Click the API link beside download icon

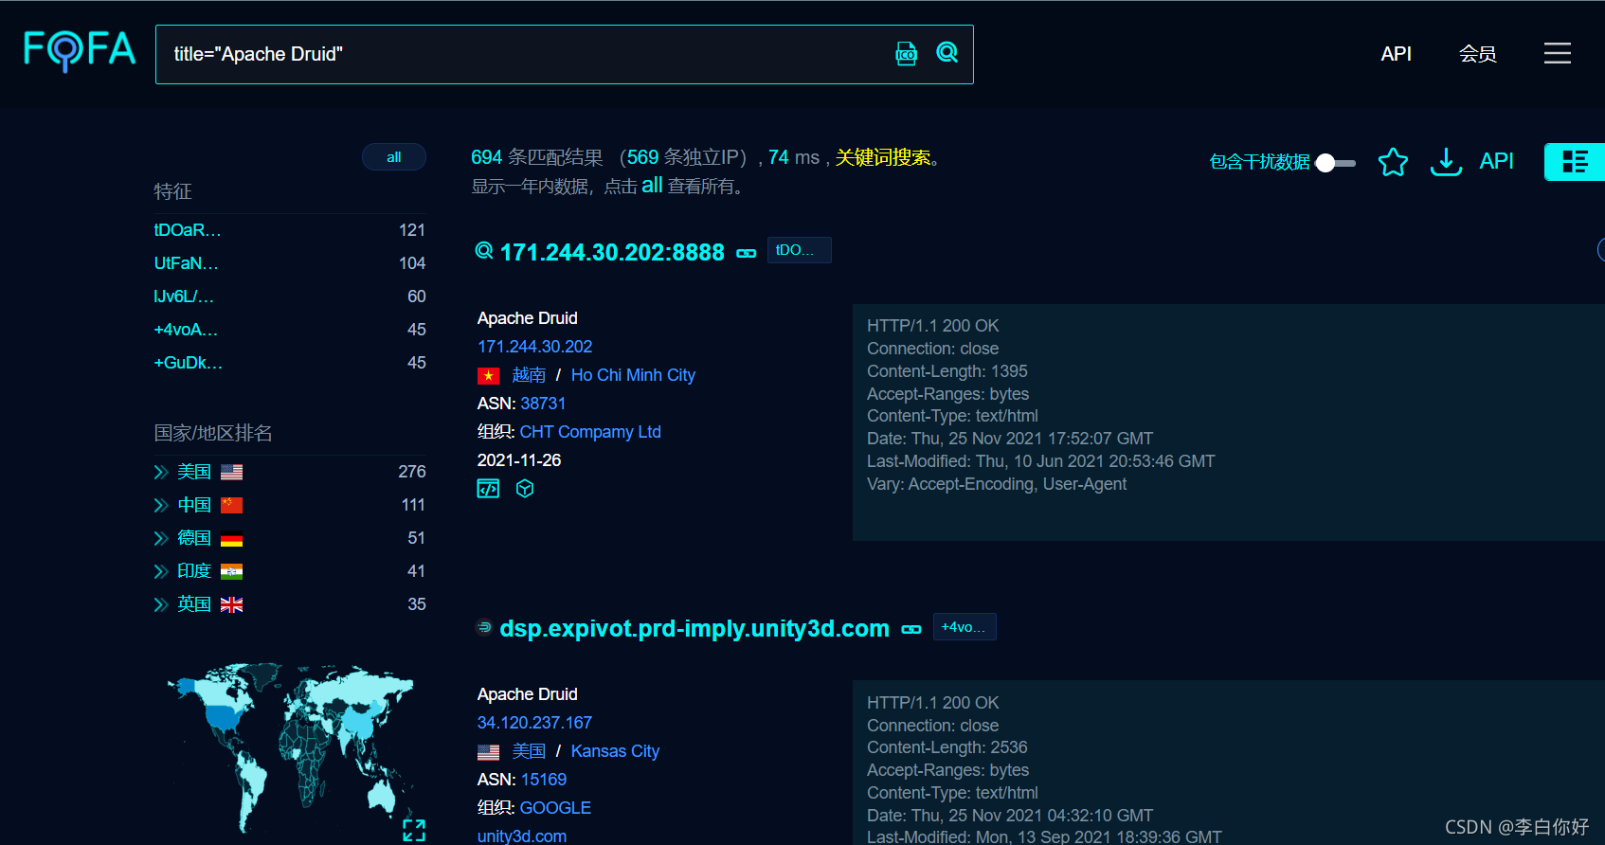coord(1497,161)
